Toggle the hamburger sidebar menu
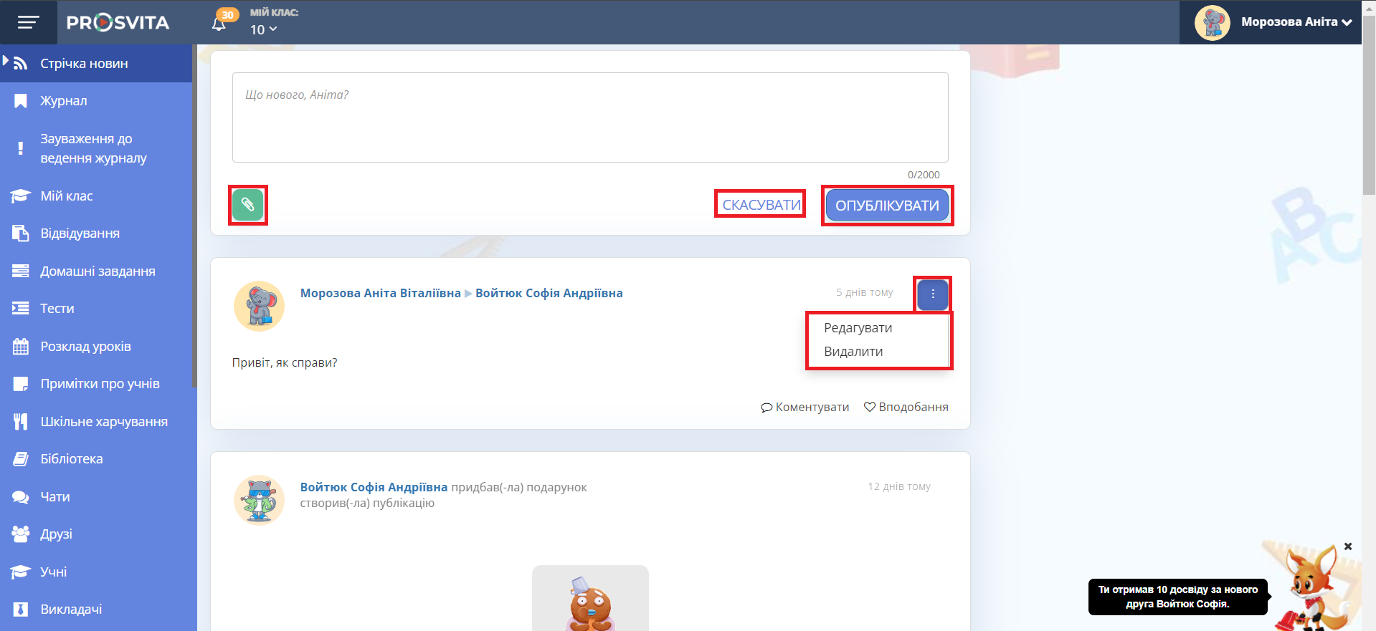 point(28,22)
